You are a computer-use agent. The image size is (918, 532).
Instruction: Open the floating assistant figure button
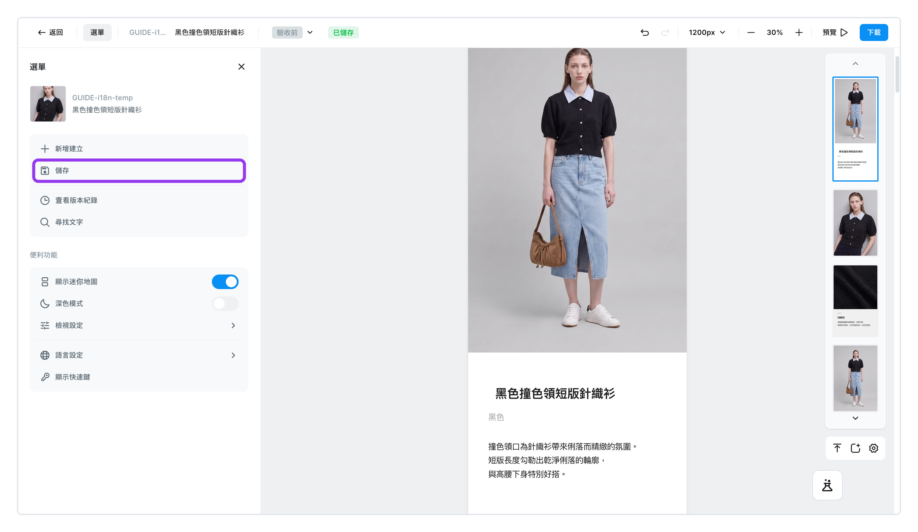[827, 485]
